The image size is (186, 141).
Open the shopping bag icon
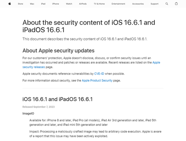point(176,4)
